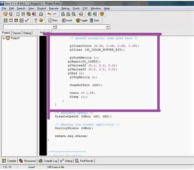
Task: Click the Redo arrow icon
Action: click(54, 14)
